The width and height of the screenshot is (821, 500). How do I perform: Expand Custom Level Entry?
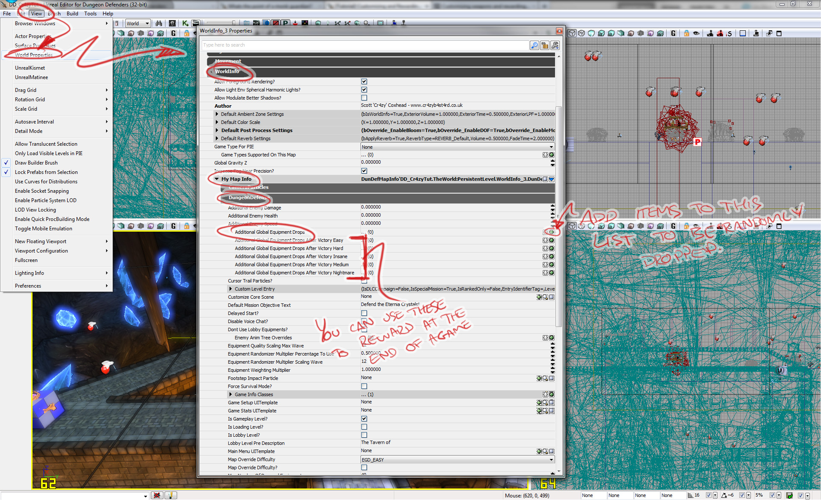point(230,289)
